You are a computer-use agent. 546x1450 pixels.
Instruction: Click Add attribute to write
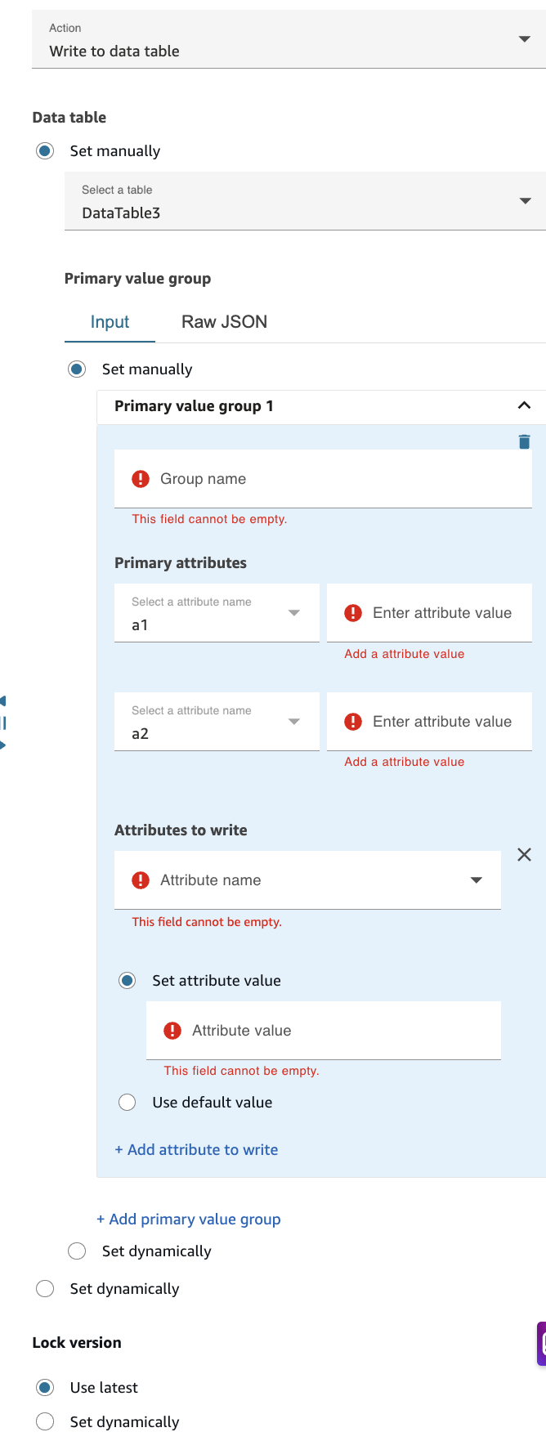point(196,1149)
